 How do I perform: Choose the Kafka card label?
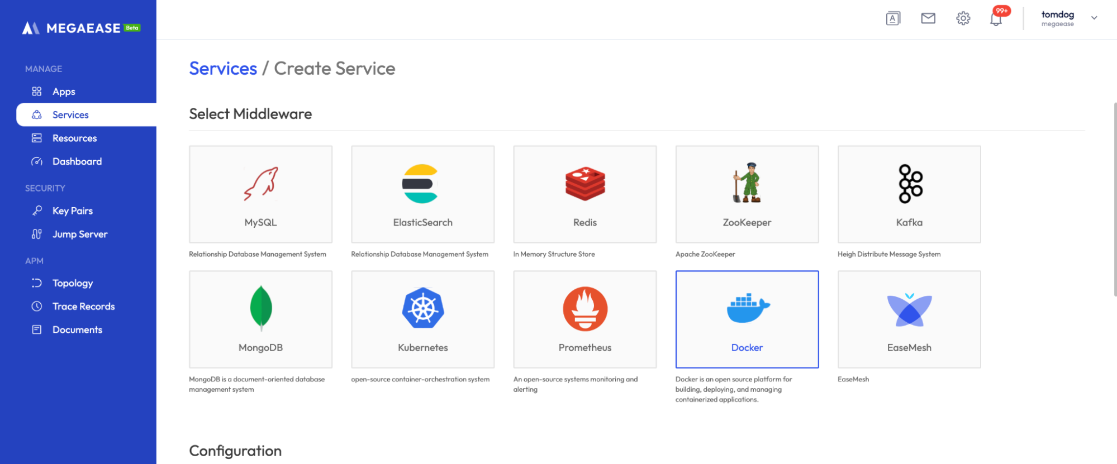[x=909, y=222]
